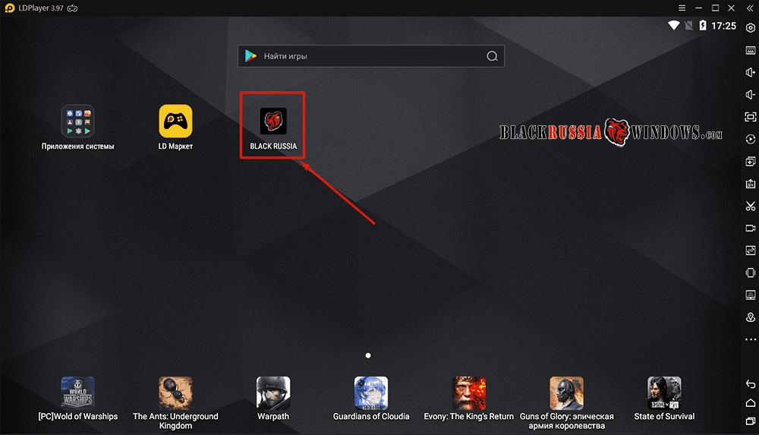Screen dimensions: 759x435
Task: Open LD Маркет store app
Action: click(x=175, y=121)
